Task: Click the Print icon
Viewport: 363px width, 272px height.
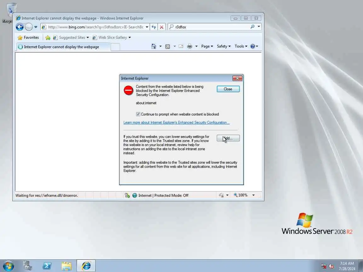Action: (x=190, y=47)
